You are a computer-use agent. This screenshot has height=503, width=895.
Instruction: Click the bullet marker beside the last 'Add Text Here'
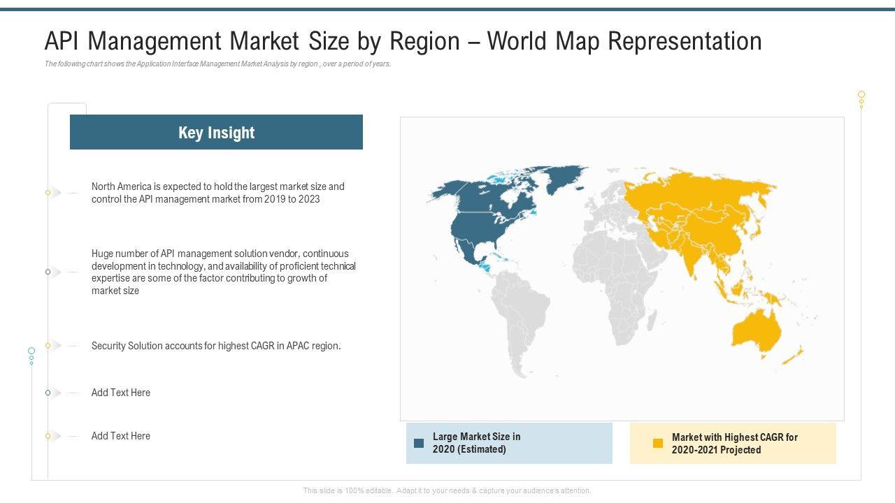(48, 436)
